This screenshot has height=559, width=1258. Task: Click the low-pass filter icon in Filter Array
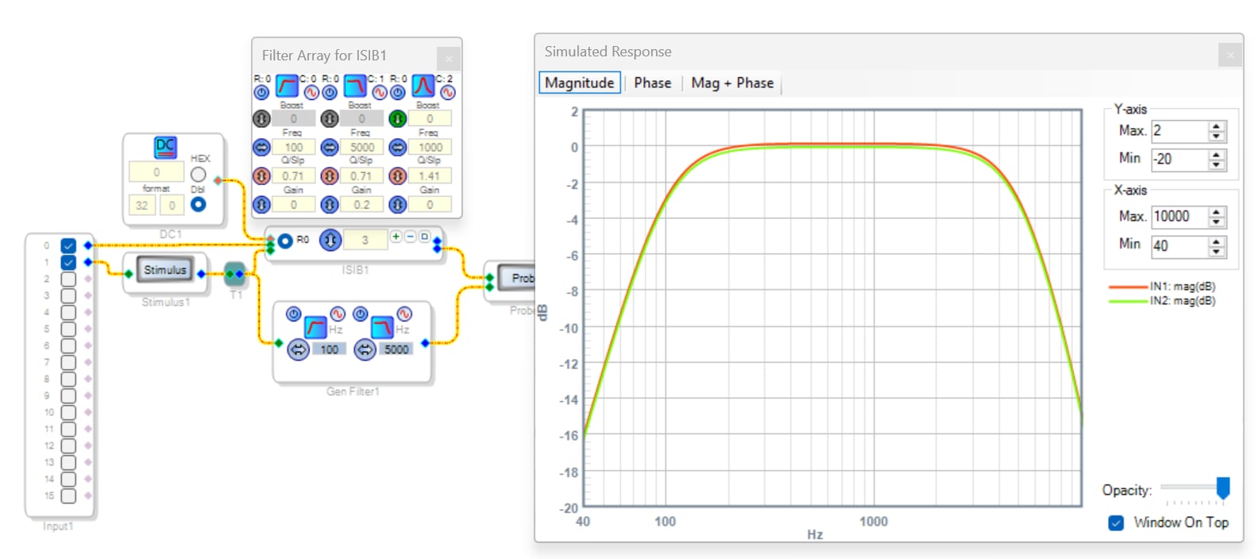[x=355, y=85]
